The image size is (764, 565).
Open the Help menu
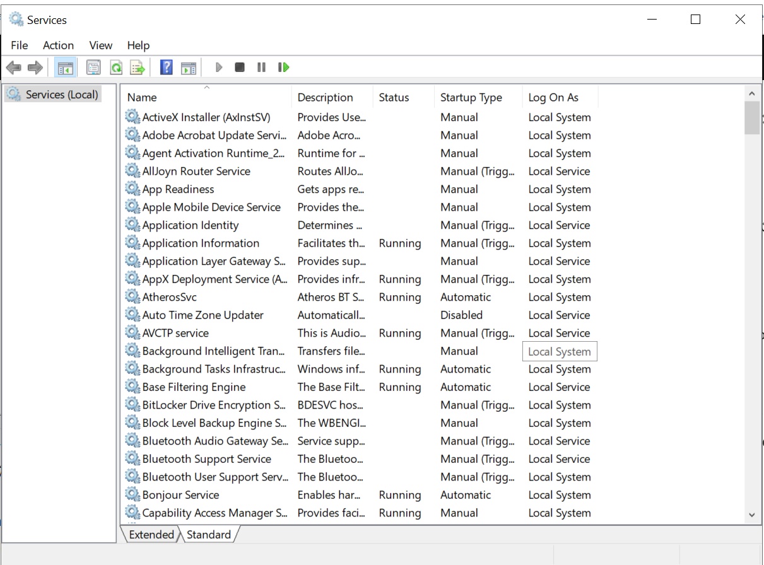[x=138, y=45]
